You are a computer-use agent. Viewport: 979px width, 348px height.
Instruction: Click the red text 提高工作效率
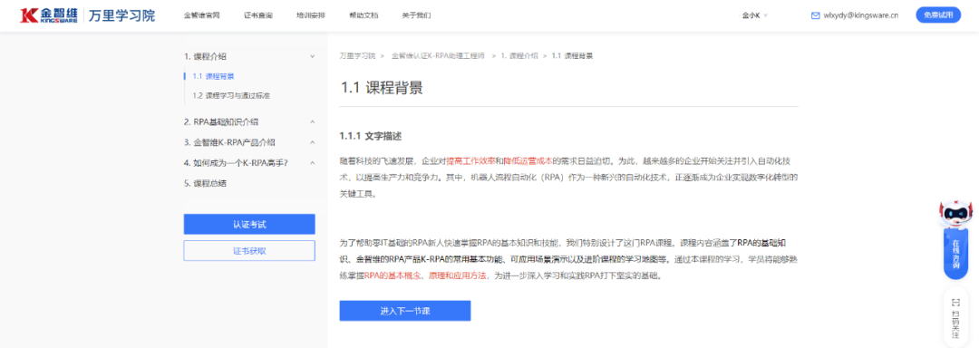(x=470, y=160)
